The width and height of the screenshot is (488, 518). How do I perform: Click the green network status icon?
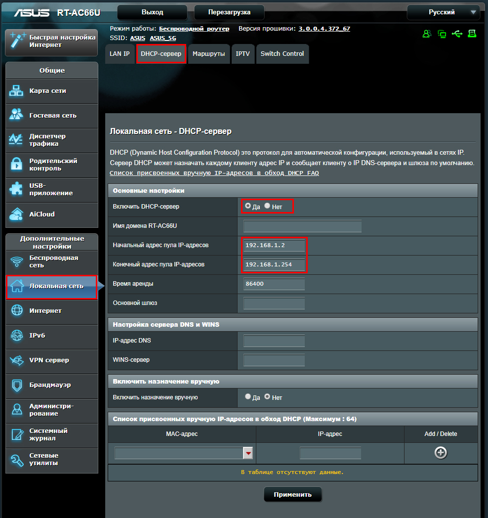click(442, 34)
